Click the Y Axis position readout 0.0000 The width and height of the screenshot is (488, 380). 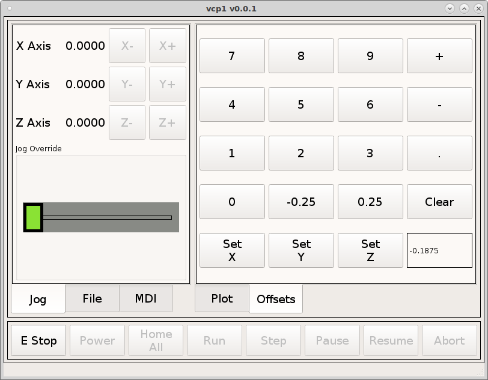[x=85, y=84]
